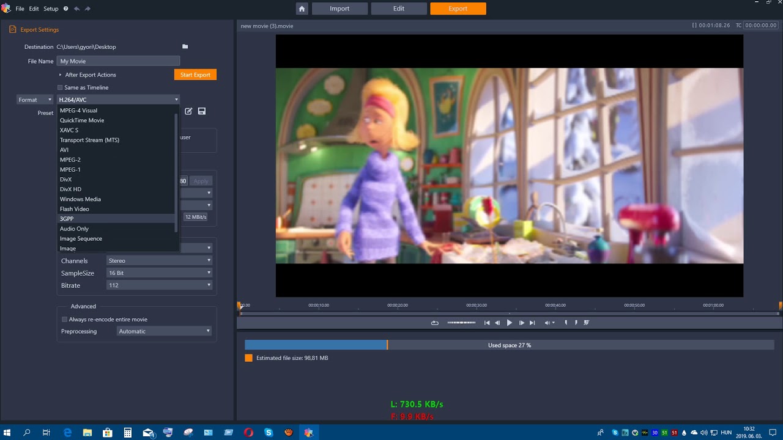Click the 00:00:30.00 timeline ruler mark

coord(477,305)
